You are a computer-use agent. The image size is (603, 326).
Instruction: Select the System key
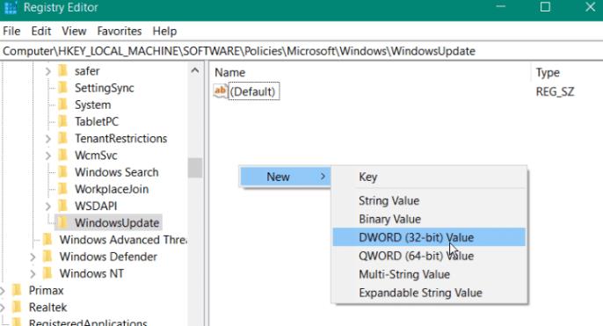[92, 105]
